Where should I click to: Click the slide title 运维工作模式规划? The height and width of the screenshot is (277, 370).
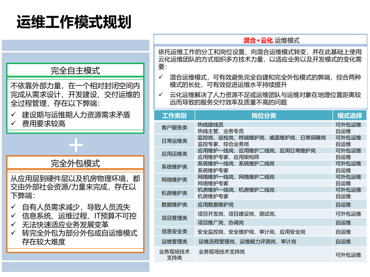tap(74, 22)
